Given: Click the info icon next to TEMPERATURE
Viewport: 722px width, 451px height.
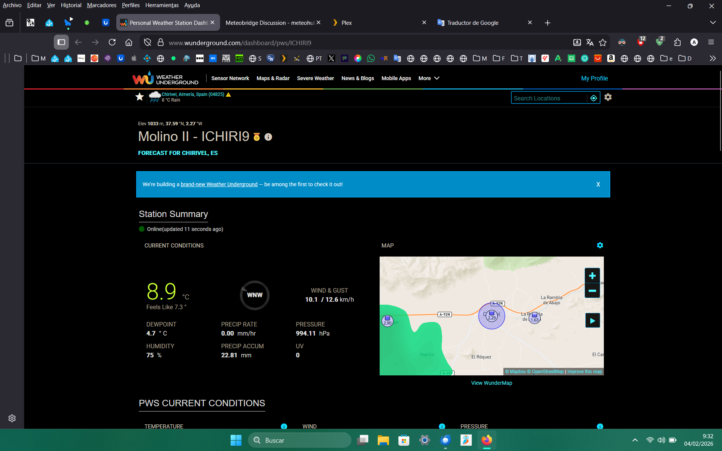Looking at the screenshot, I should [x=284, y=426].
